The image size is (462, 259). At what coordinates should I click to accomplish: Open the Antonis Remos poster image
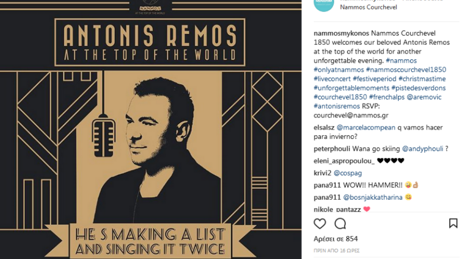(151, 129)
